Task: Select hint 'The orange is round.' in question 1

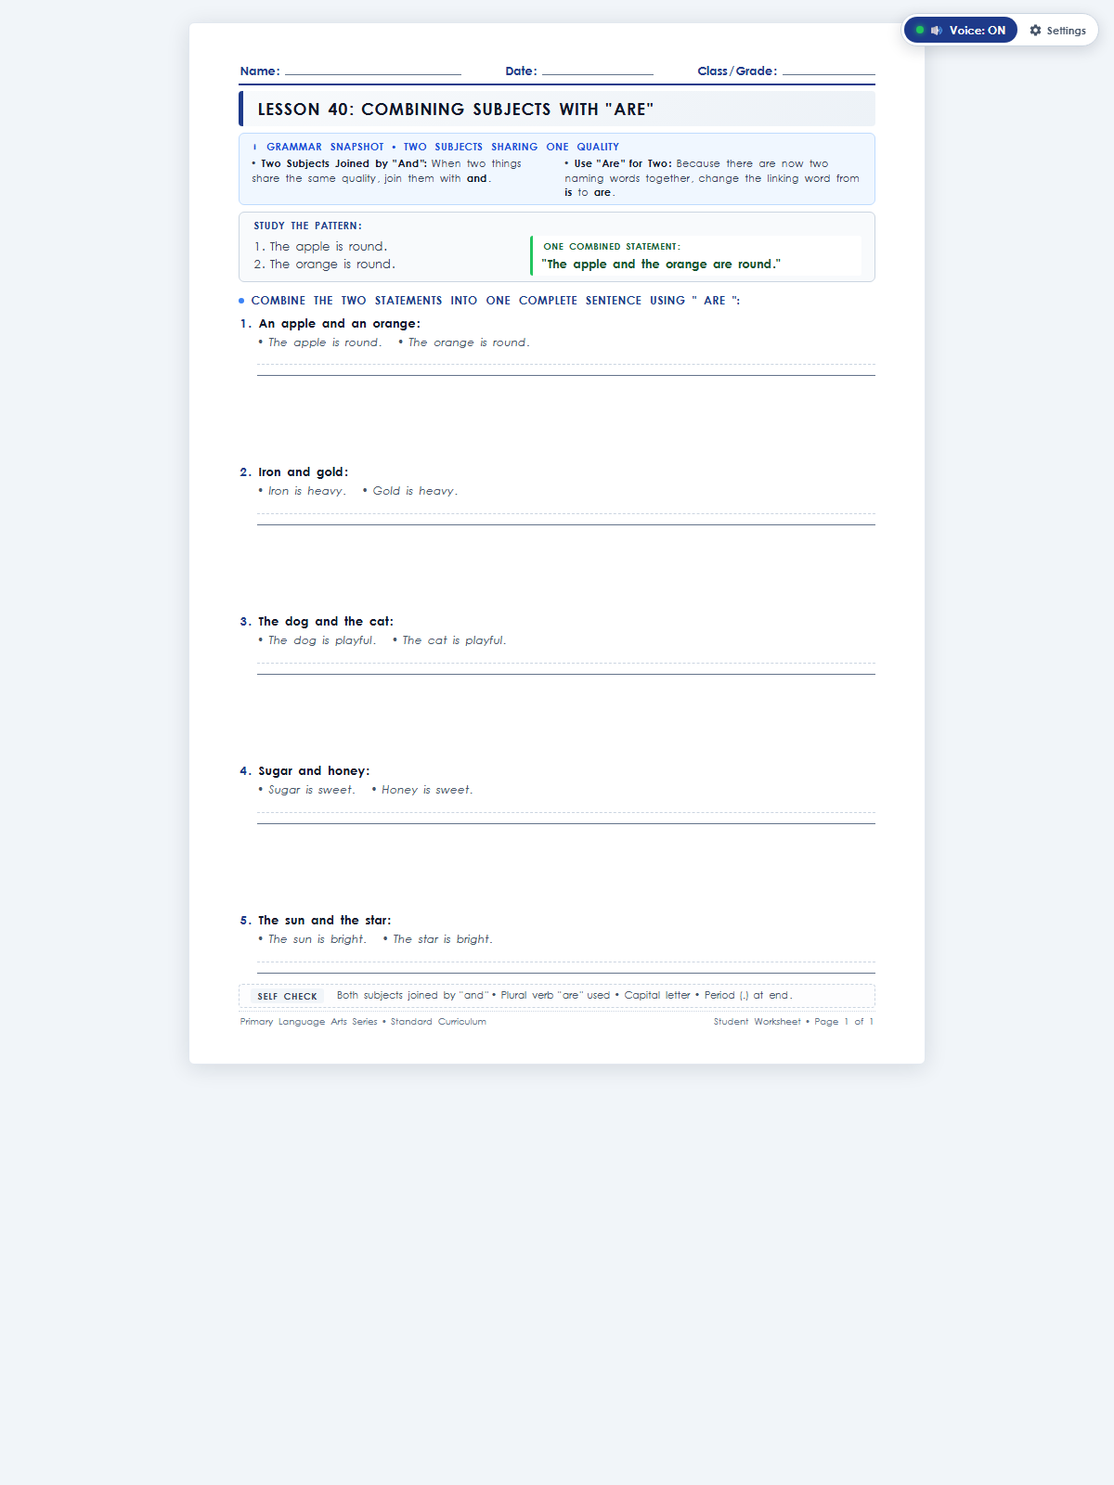Action: (469, 342)
